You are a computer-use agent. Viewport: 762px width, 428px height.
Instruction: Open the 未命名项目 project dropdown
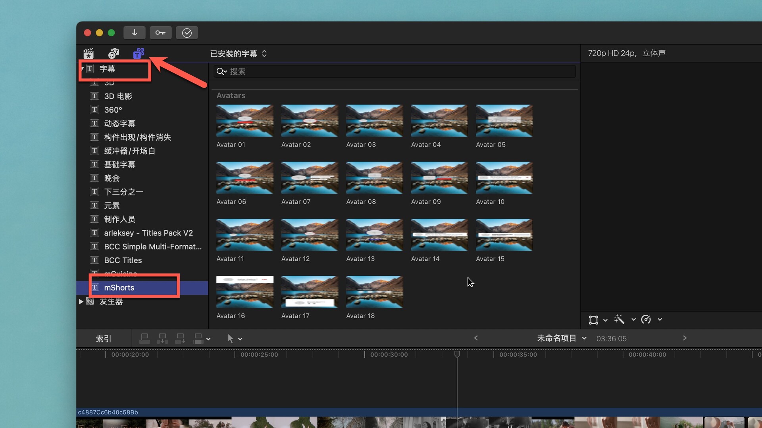click(x=562, y=338)
